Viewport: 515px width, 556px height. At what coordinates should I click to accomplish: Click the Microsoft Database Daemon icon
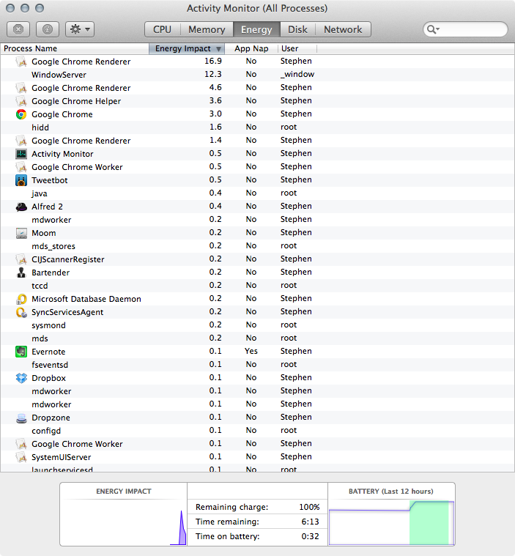tap(21, 299)
